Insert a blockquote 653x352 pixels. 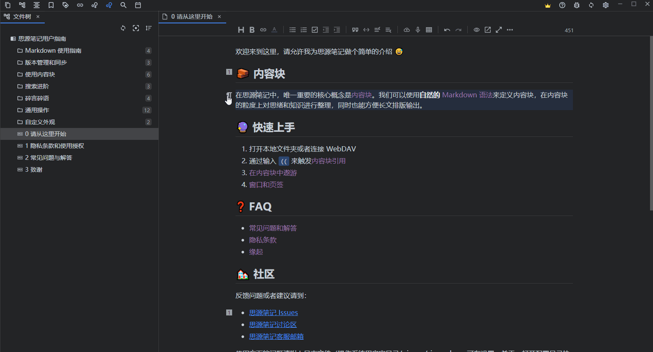click(x=355, y=30)
